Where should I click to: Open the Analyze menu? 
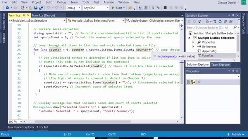(x=108, y=2)
